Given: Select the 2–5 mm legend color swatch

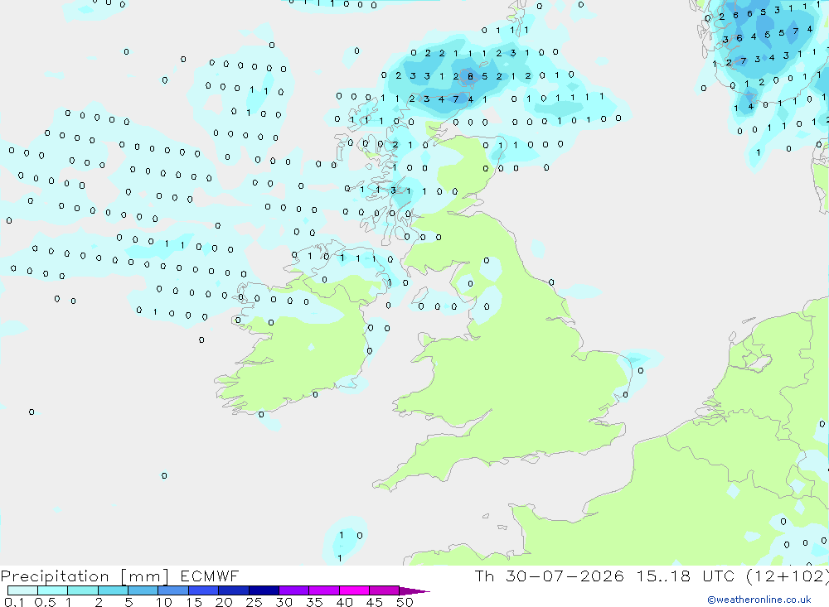Looking at the screenshot, I should 113,590.
